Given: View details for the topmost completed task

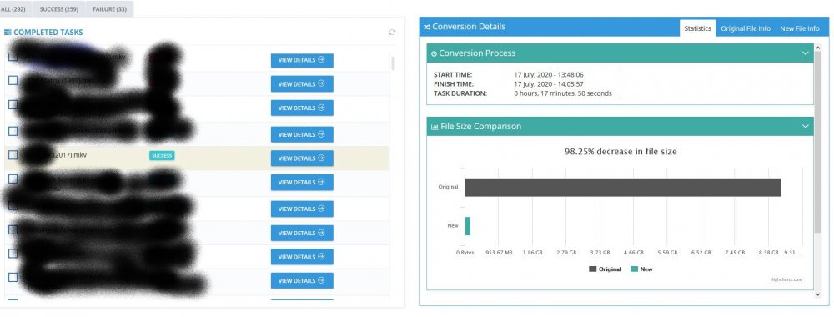Looking at the screenshot, I should (x=302, y=60).
